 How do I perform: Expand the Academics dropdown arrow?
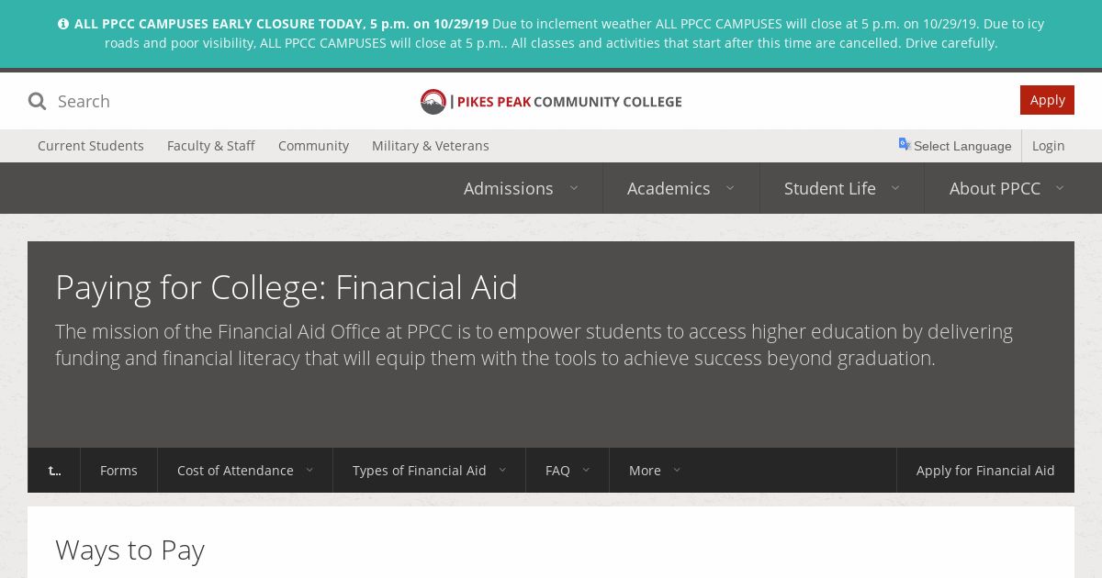tap(730, 188)
